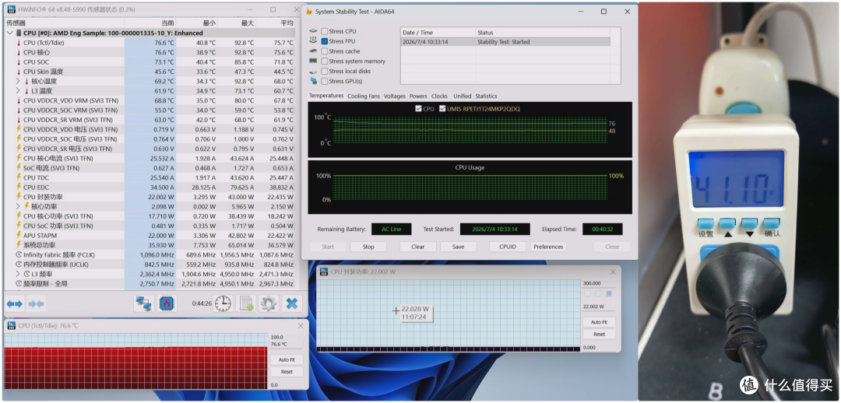
Task: Click the log file with green plus icon
Action: click(x=246, y=303)
